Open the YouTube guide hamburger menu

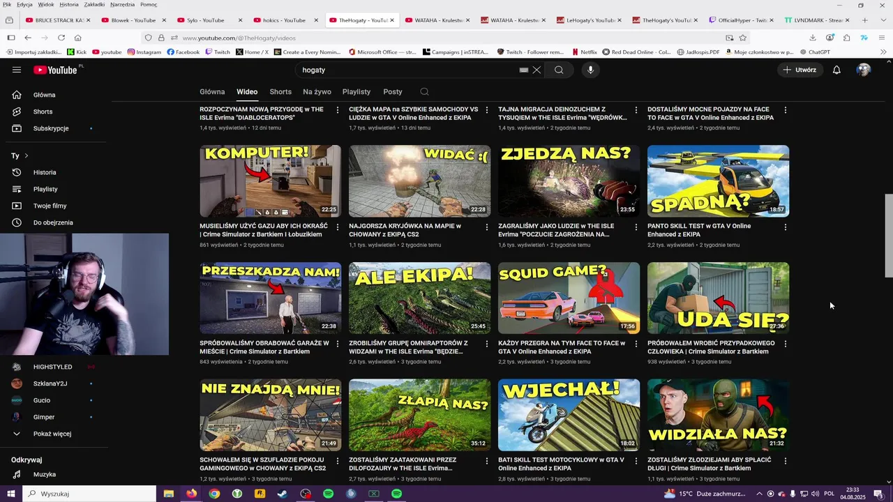tap(17, 70)
